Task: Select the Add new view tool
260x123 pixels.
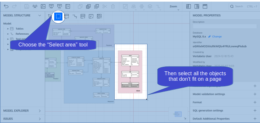Action: (83, 16)
